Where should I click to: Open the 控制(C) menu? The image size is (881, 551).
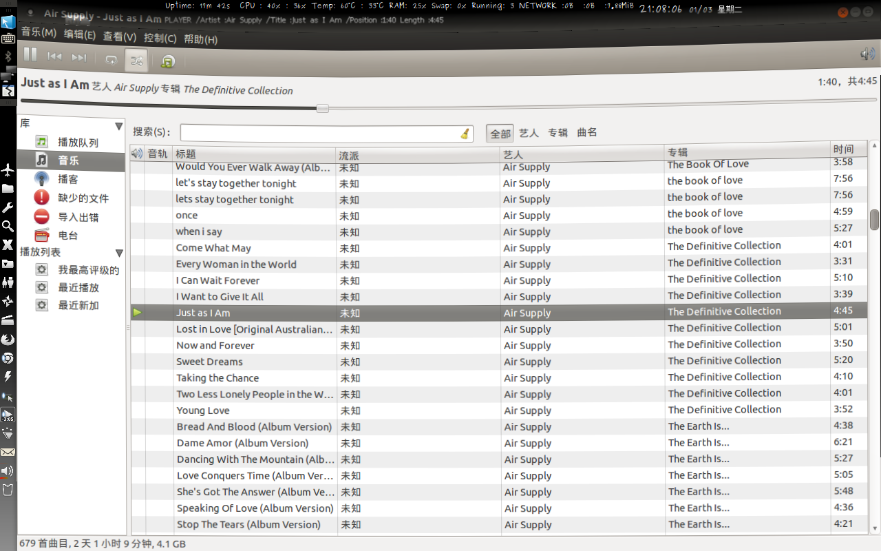[x=160, y=39]
